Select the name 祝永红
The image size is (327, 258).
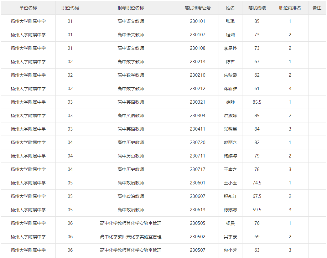point(230,196)
